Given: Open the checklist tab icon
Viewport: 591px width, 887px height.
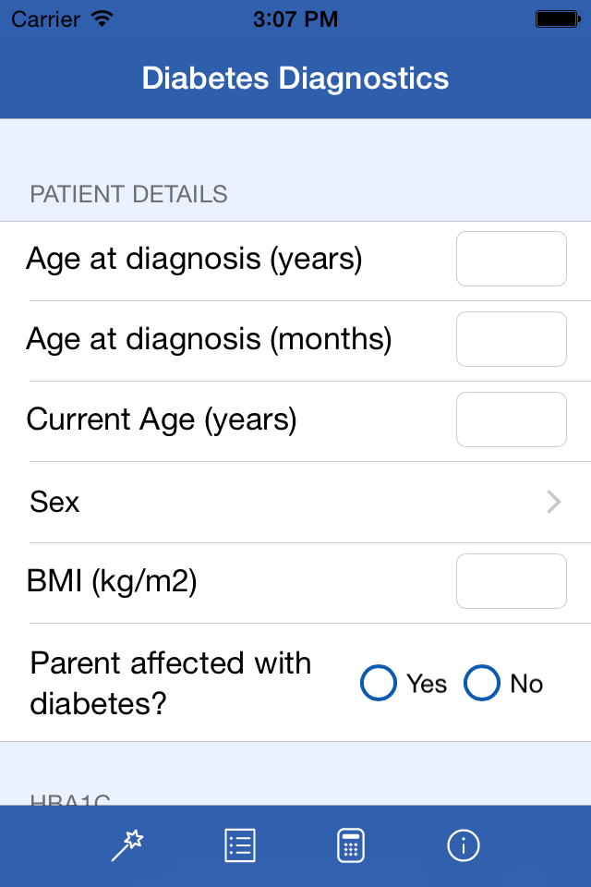Looking at the screenshot, I should [240, 845].
